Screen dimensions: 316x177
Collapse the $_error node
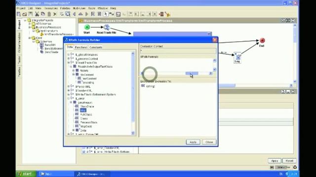click(x=69, y=98)
